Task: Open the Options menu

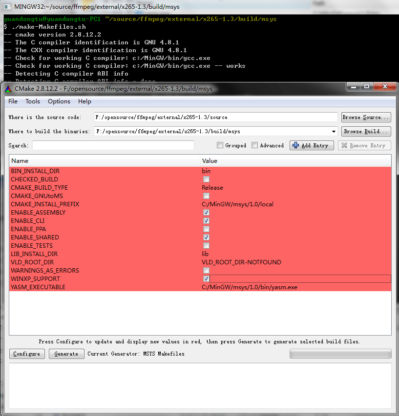Action: 59,101
